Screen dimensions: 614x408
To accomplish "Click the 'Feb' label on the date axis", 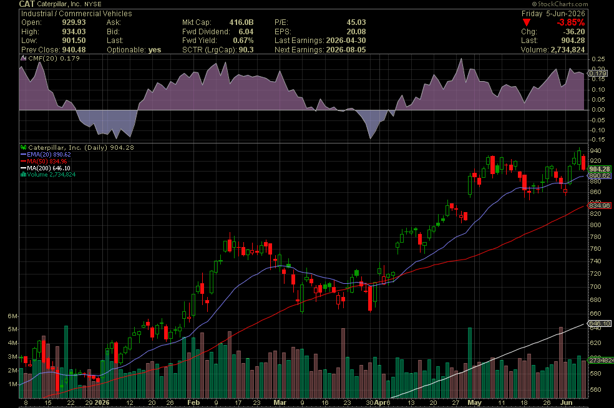I will (x=193, y=402).
